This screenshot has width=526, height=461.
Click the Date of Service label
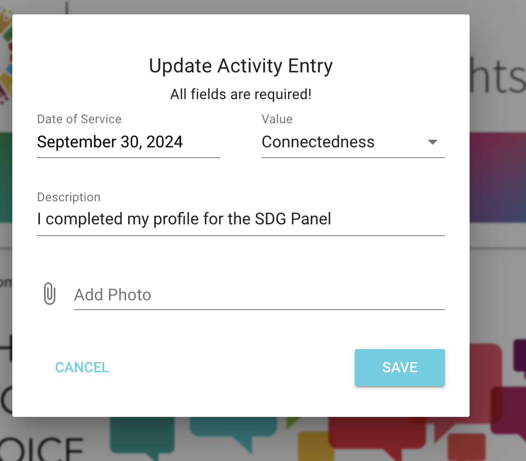(x=79, y=119)
